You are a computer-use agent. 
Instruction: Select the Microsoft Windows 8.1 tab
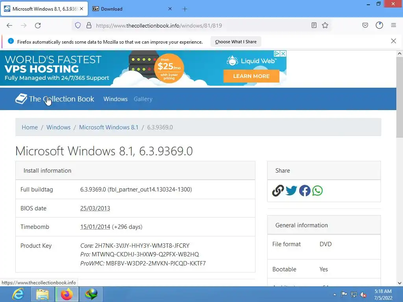[x=44, y=9]
